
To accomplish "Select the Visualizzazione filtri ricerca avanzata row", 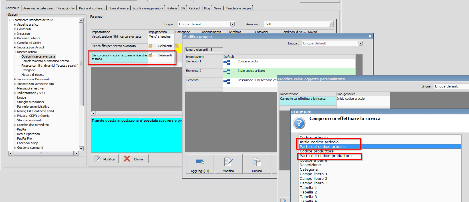I will click(x=119, y=39).
